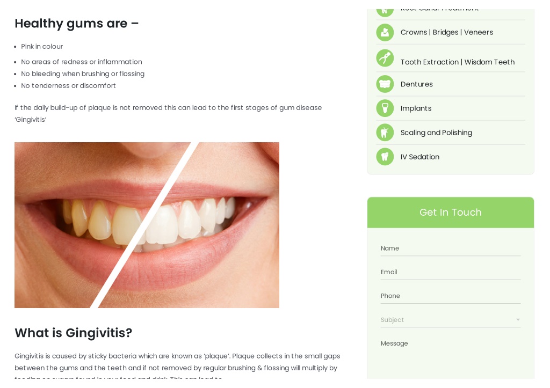This screenshot has height=388, width=550.
Task: Click into the Email field
Action: pyautogui.click(x=451, y=272)
